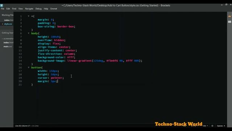Open the File menu
The height and width of the screenshot is (131, 232).
pos(3,9)
